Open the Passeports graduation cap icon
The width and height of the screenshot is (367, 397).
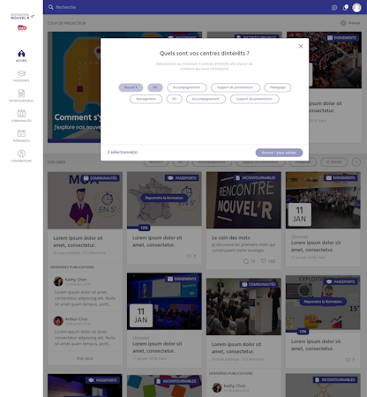point(21,73)
